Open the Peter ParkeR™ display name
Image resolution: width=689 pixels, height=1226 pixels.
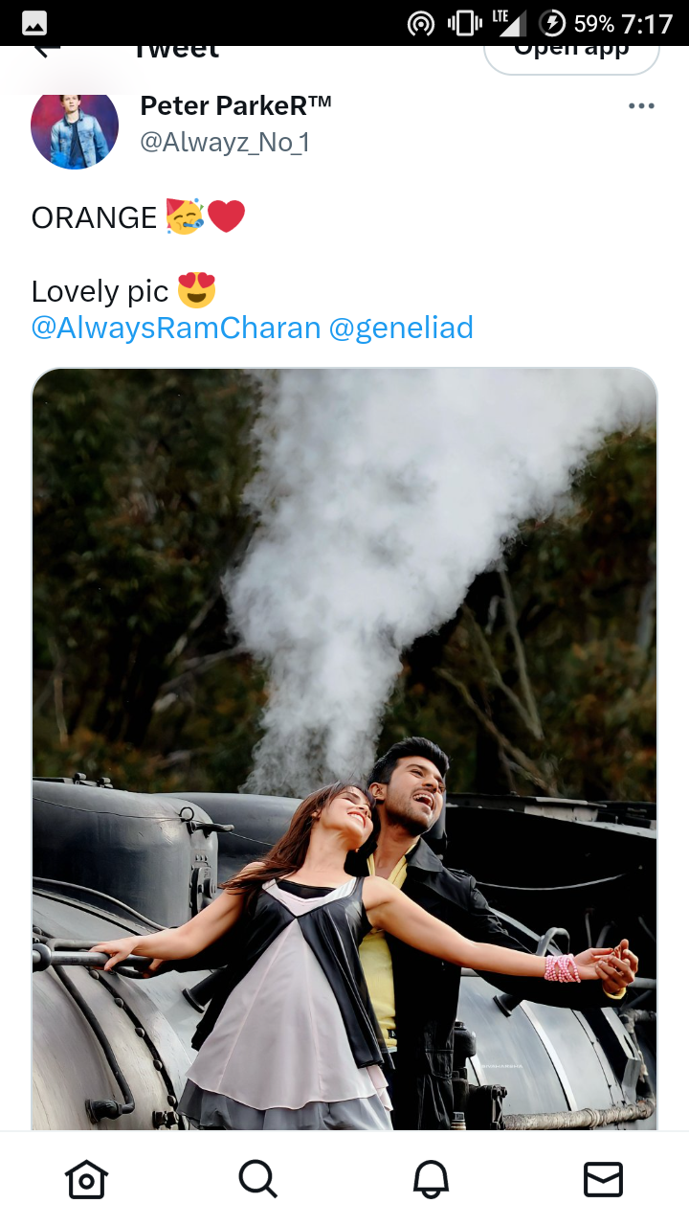pyautogui.click(x=235, y=105)
